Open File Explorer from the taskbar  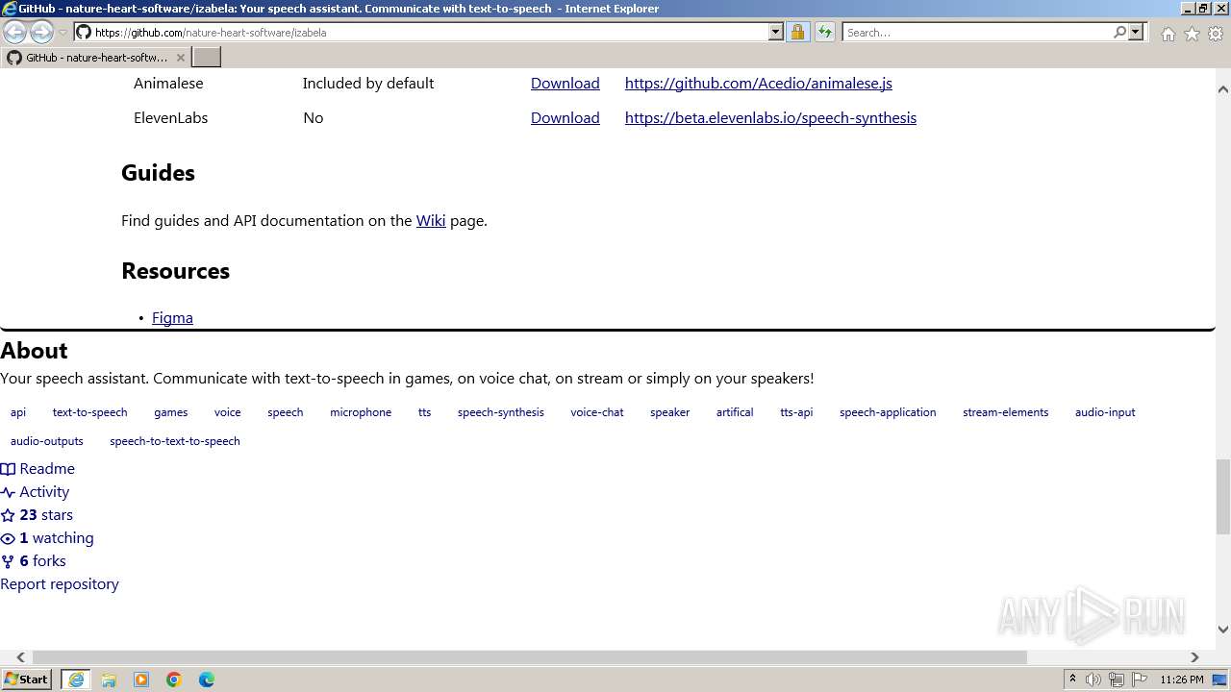coord(109,680)
